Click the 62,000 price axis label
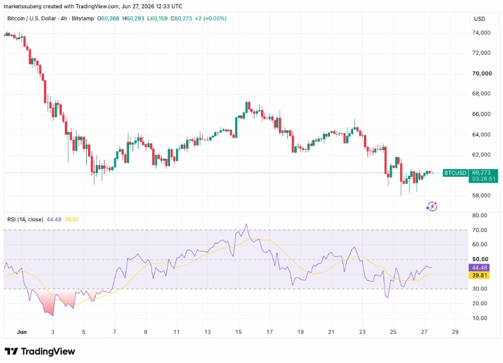Screen dimensions: 503x363 [482, 155]
